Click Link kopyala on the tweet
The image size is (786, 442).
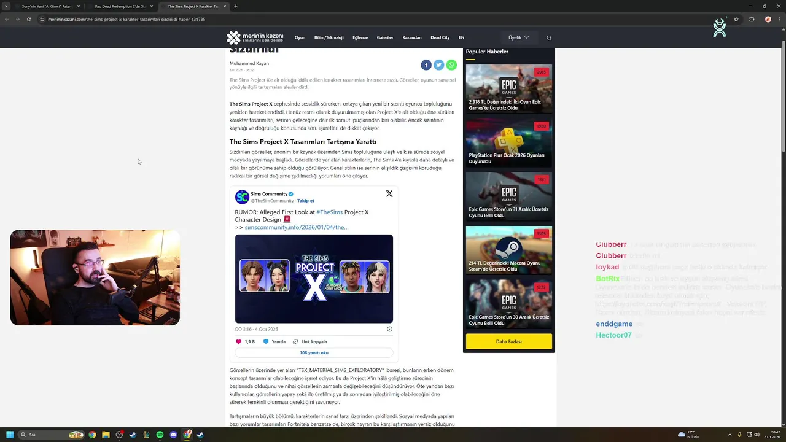[309, 341]
